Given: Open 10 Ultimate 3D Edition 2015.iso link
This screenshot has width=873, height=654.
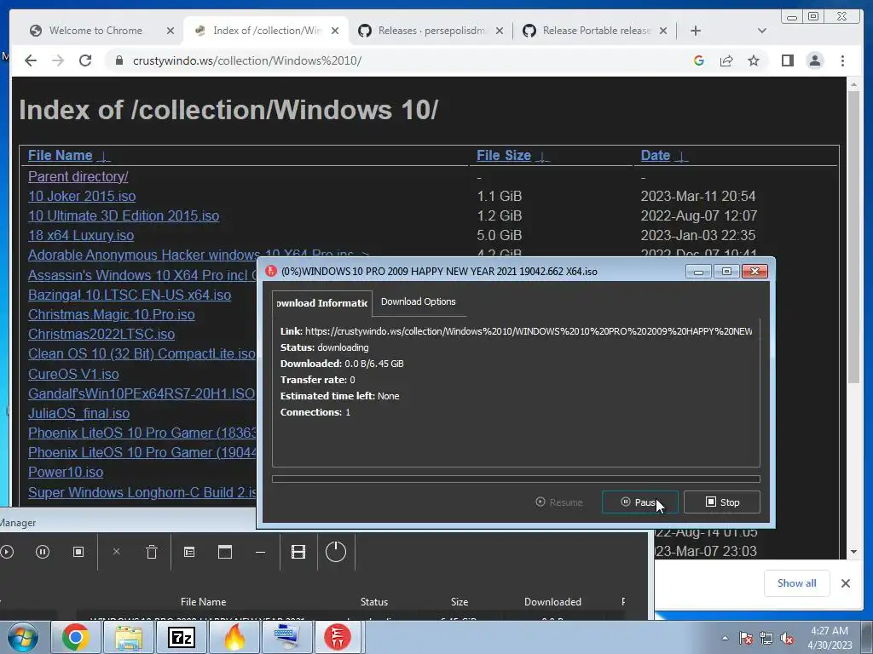Looking at the screenshot, I should click(x=124, y=215).
